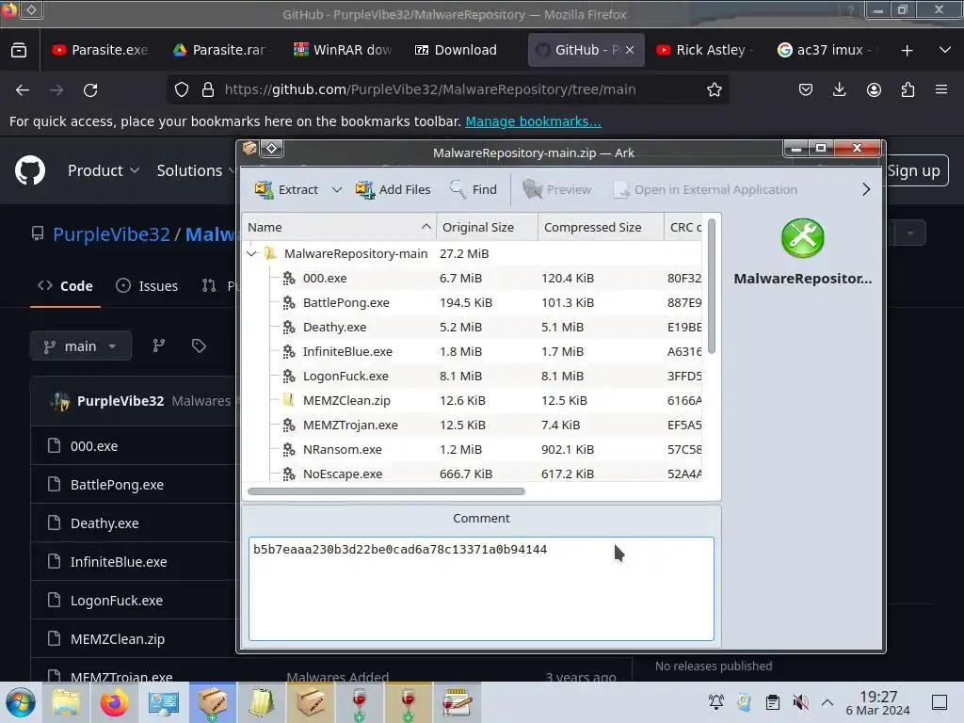Click the GitHub logo
This screenshot has width=964, height=723.
[x=29, y=170]
